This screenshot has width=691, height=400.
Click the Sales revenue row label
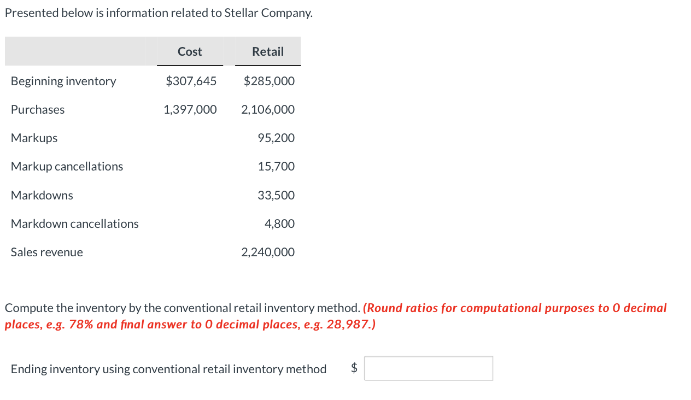(47, 252)
